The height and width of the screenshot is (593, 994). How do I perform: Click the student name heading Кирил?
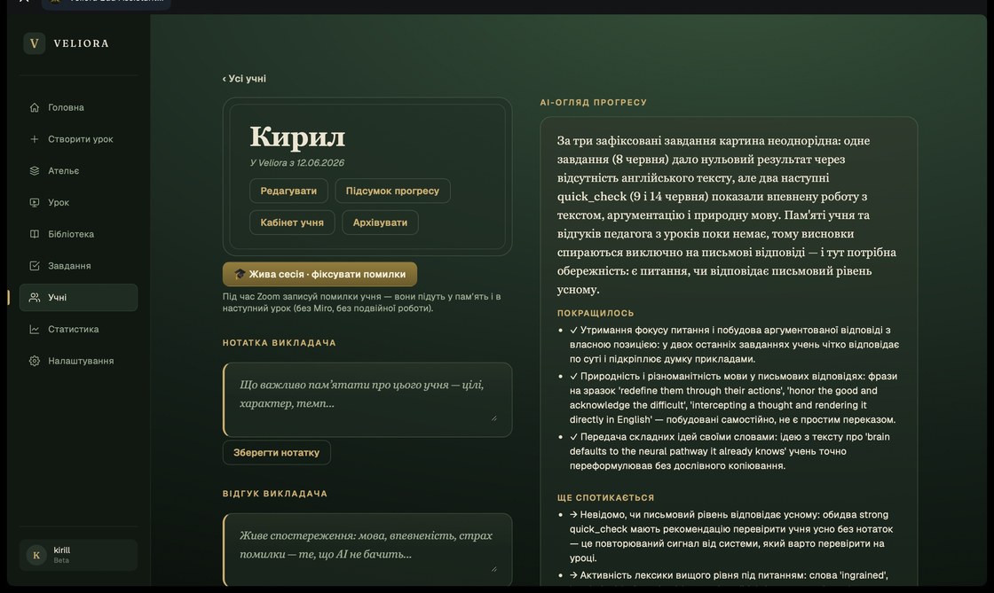pos(297,137)
